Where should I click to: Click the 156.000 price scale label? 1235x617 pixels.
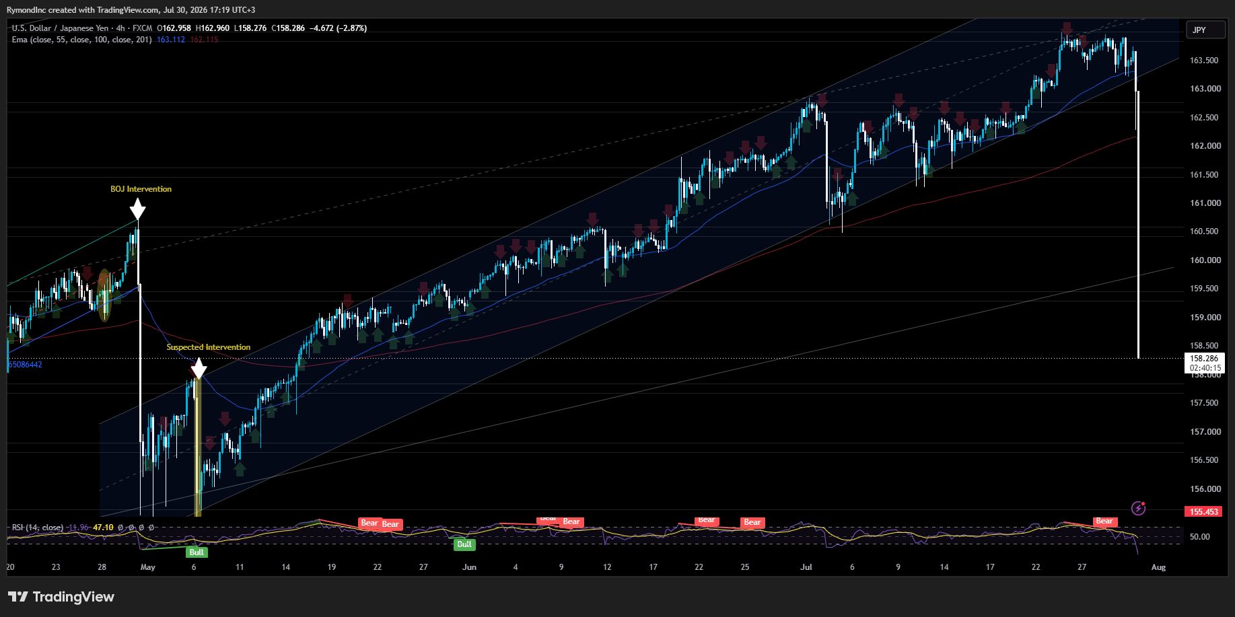tap(1205, 489)
